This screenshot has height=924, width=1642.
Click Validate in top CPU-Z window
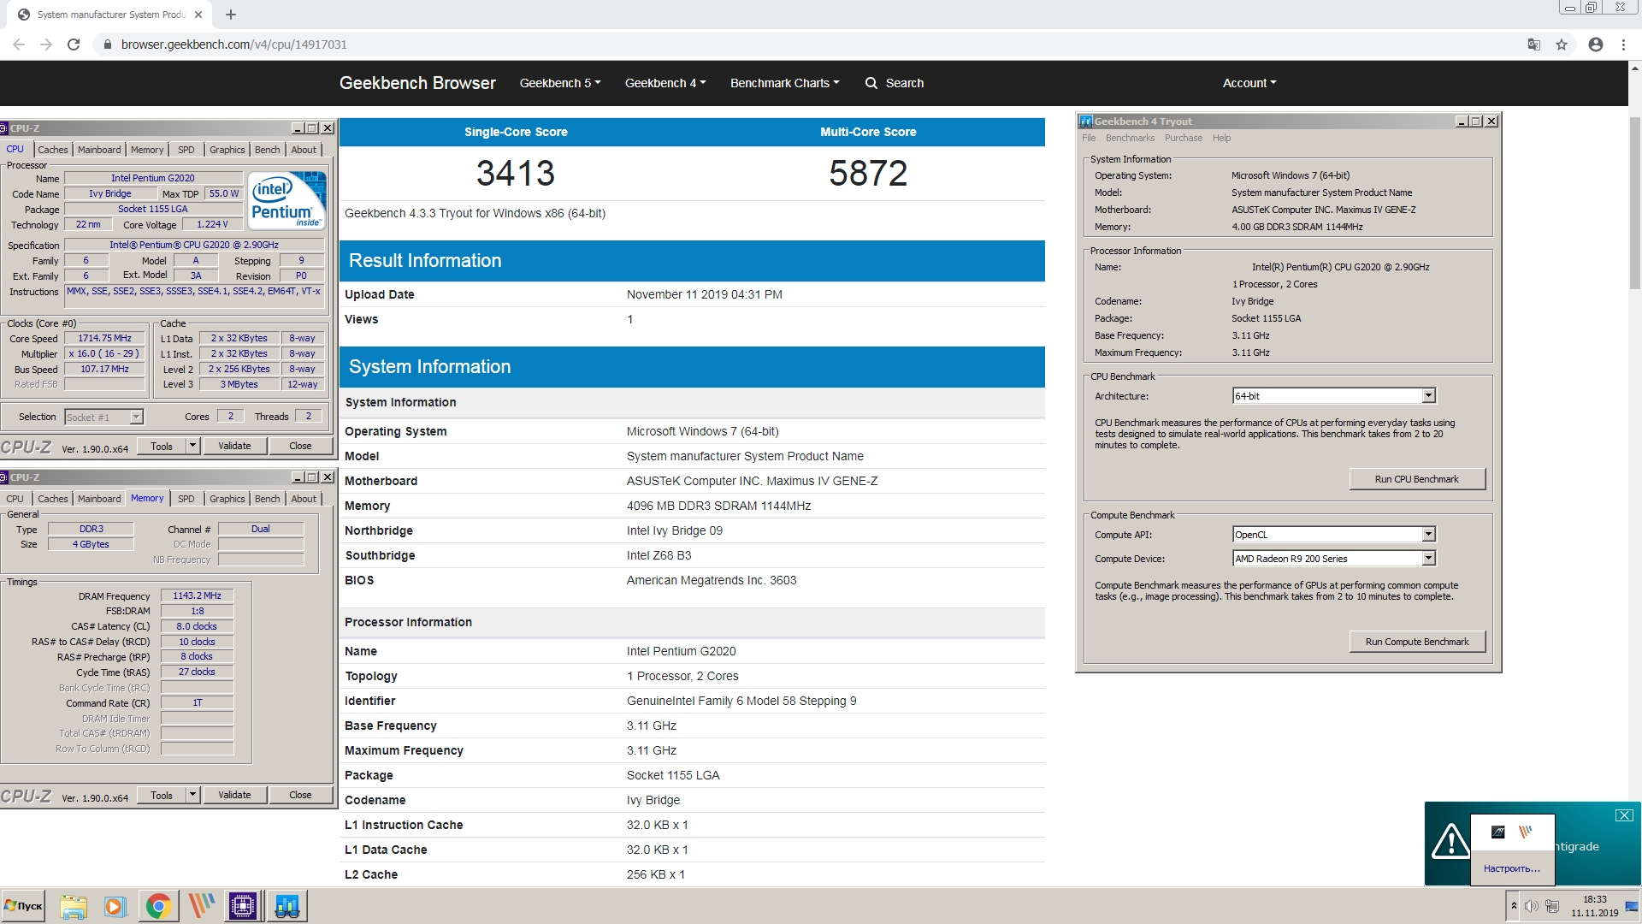click(x=234, y=446)
